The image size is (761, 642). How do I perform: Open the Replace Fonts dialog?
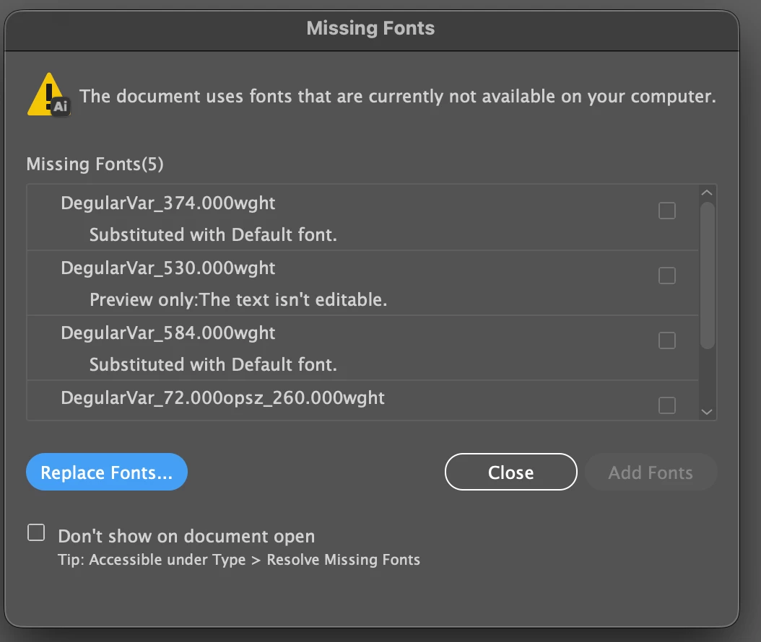tap(106, 472)
